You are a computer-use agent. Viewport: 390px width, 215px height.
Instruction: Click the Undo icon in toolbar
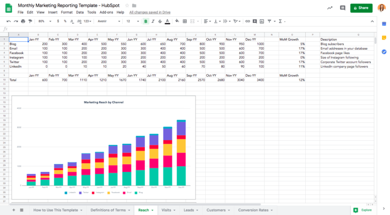coord(9,21)
